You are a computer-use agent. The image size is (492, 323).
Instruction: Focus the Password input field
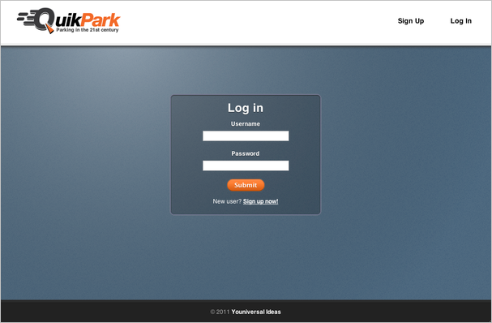point(246,166)
